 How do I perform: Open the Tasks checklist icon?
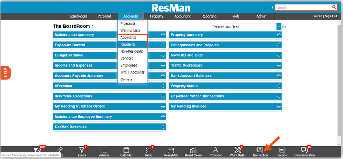click(x=148, y=150)
